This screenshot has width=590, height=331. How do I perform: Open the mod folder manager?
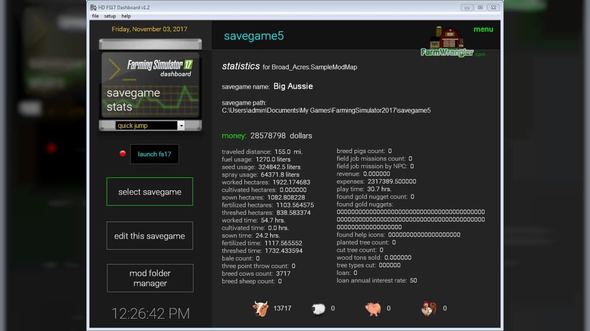tap(150, 278)
